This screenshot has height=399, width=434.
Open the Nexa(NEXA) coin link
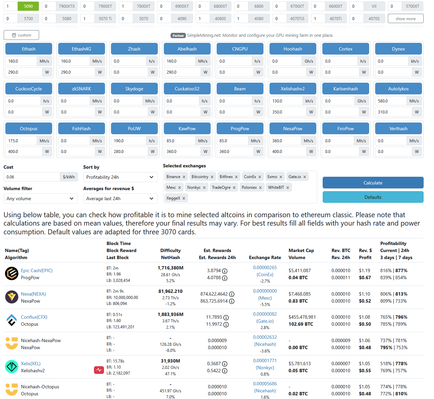33,294
